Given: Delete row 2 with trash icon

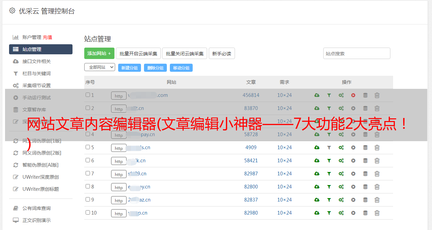Looking at the screenshot, I should (x=377, y=108).
